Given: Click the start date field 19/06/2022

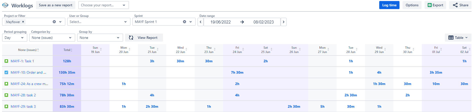Looking at the screenshot, I should 221,22.
